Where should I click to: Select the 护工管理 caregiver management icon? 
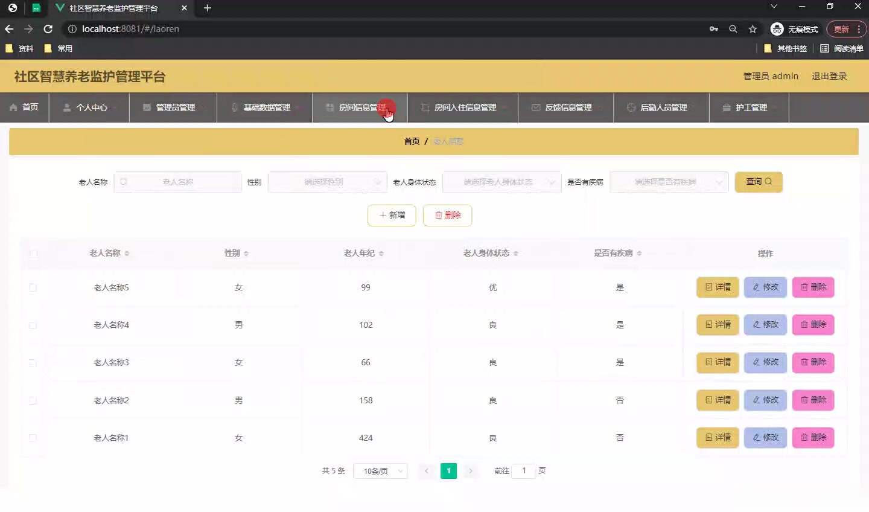(x=726, y=107)
